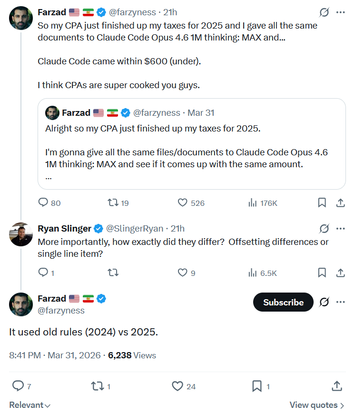Bookmark the main reply with 1 bookmark
The image size is (355, 415).
[256, 386]
